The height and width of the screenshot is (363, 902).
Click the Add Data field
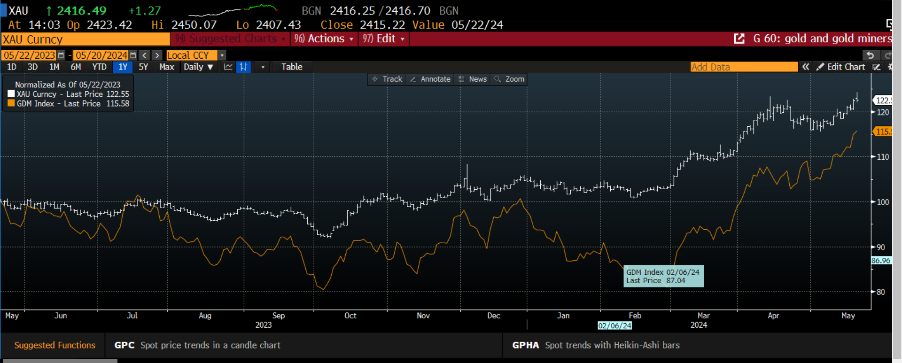(x=744, y=67)
